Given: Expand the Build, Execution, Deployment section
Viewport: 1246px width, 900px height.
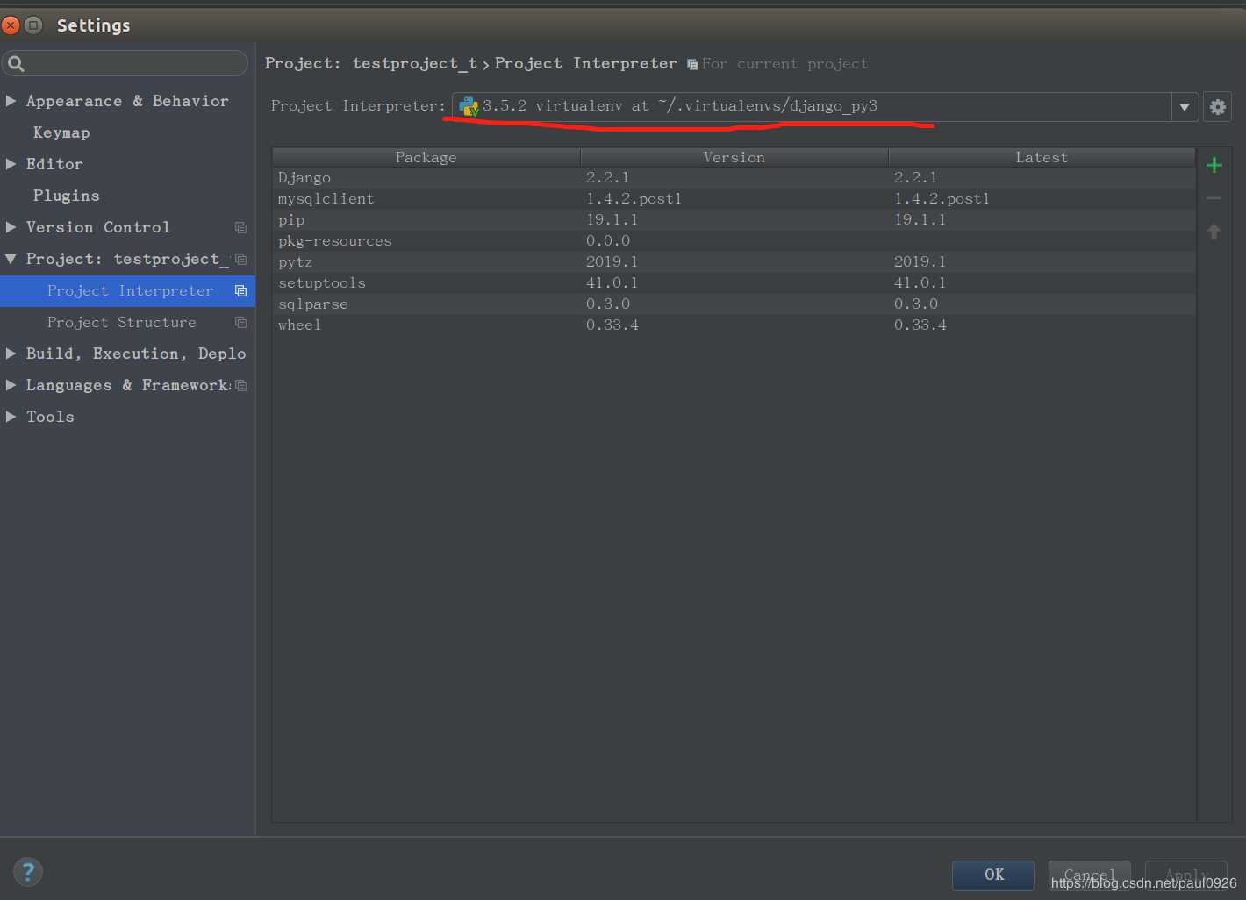Looking at the screenshot, I should (x=11, y=354).
